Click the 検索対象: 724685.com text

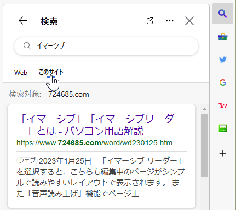pos(49,94)
